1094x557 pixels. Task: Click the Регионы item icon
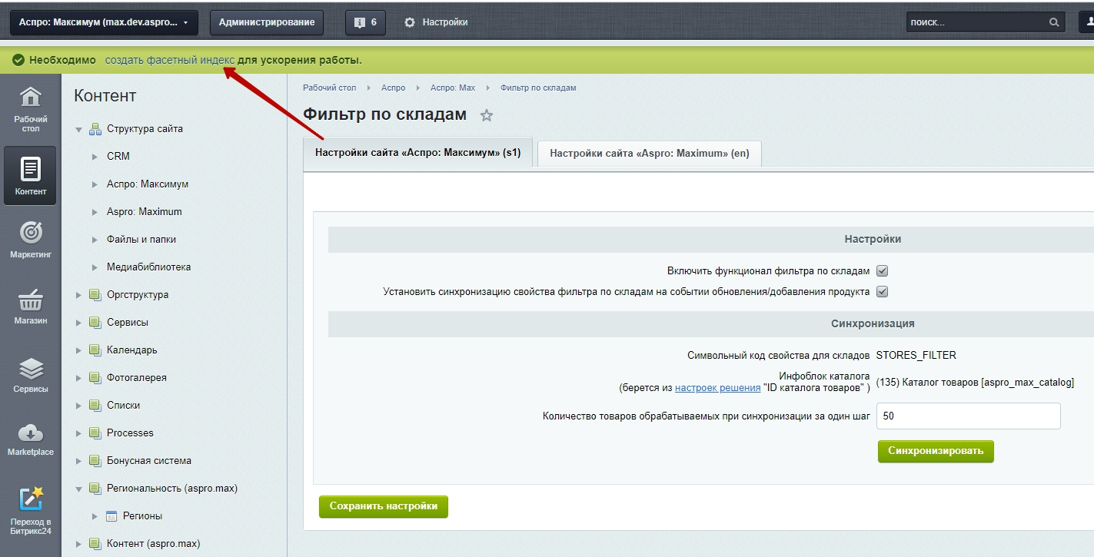coord(111,516)
